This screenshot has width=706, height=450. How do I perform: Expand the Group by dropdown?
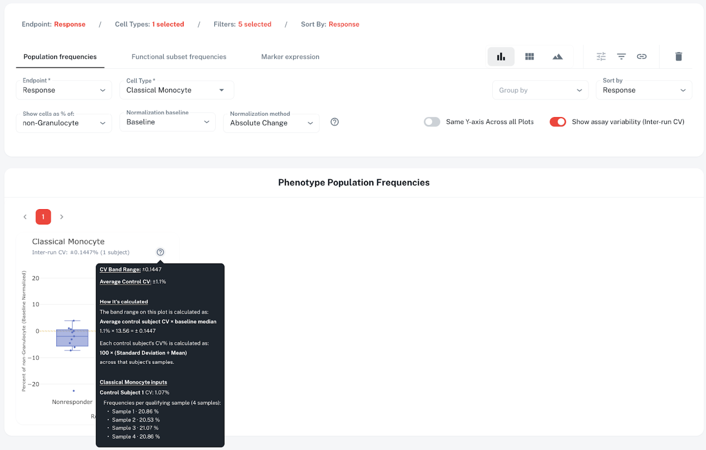[541, 90]
